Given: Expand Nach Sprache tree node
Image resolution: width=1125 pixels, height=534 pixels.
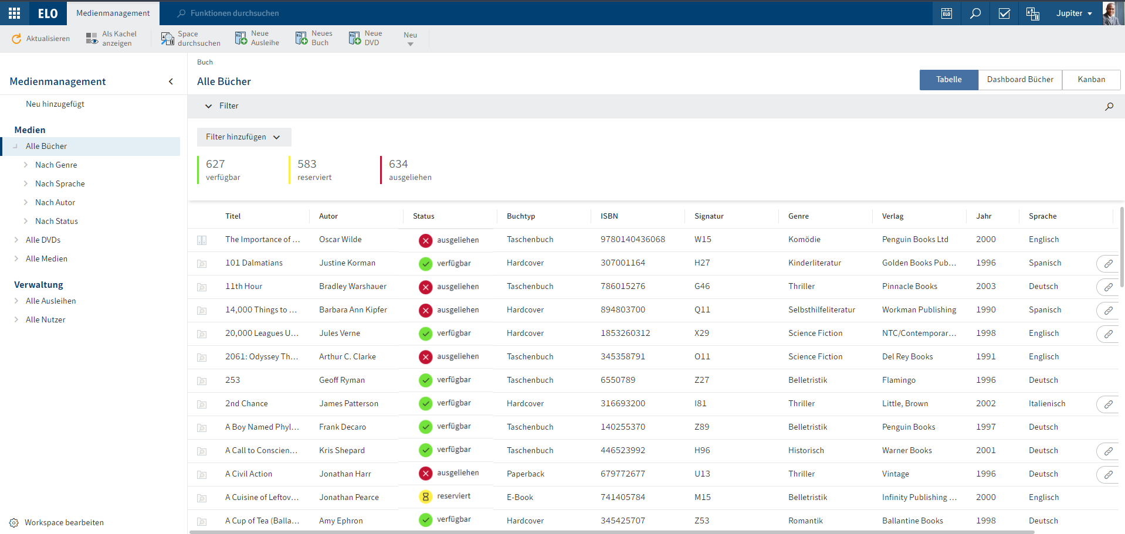Looking at the screenshot, I should (25, 183).
